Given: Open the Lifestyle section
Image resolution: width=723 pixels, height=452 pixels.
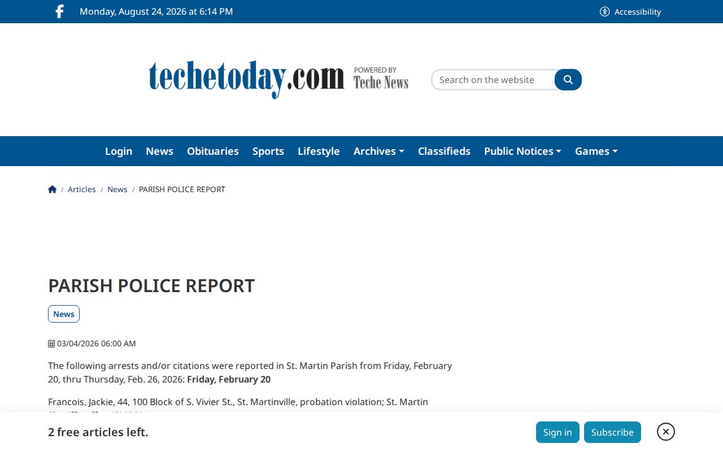Looking at the screenshot, I should pyautogui.click(x=319, y=151).
